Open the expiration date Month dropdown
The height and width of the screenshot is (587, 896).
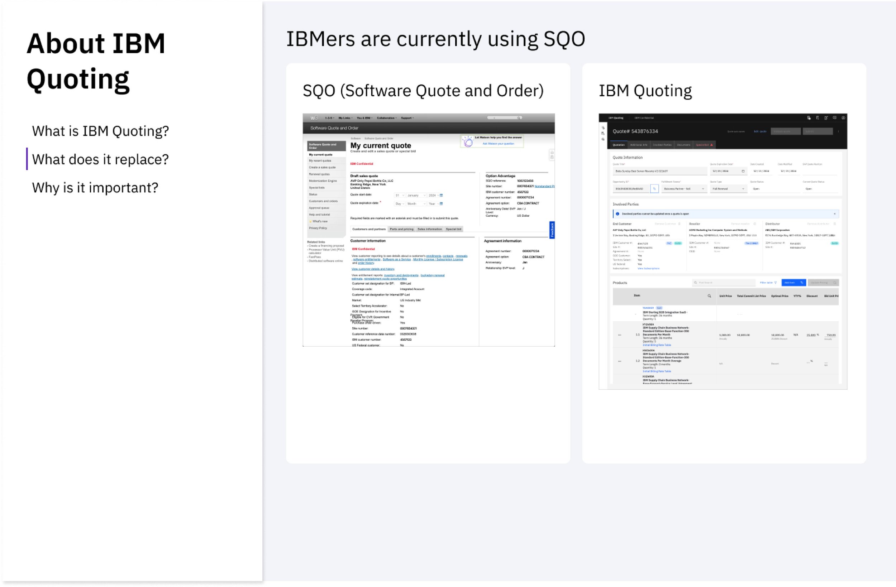tap(416, 203)
